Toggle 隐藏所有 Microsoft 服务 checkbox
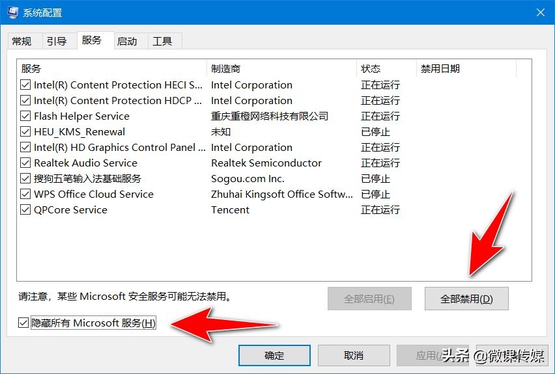Screen dimensions: 555x374 click(x=23, y=323)
